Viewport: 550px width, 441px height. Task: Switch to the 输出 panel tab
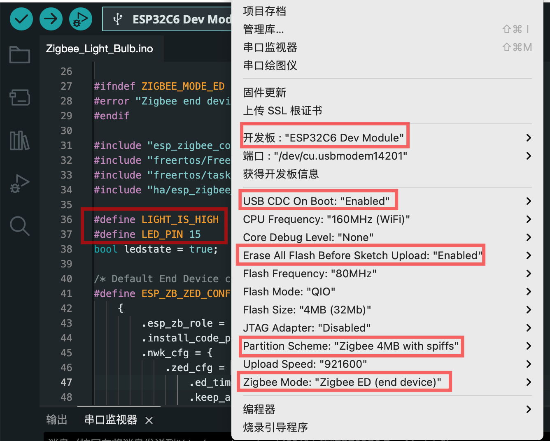57,420
